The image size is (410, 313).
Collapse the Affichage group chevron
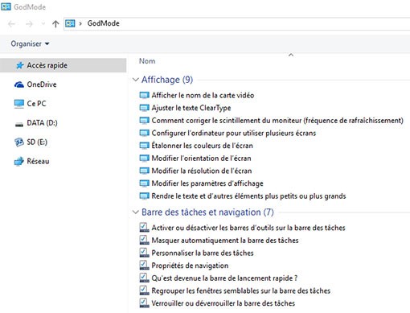[x=136, y=80]
